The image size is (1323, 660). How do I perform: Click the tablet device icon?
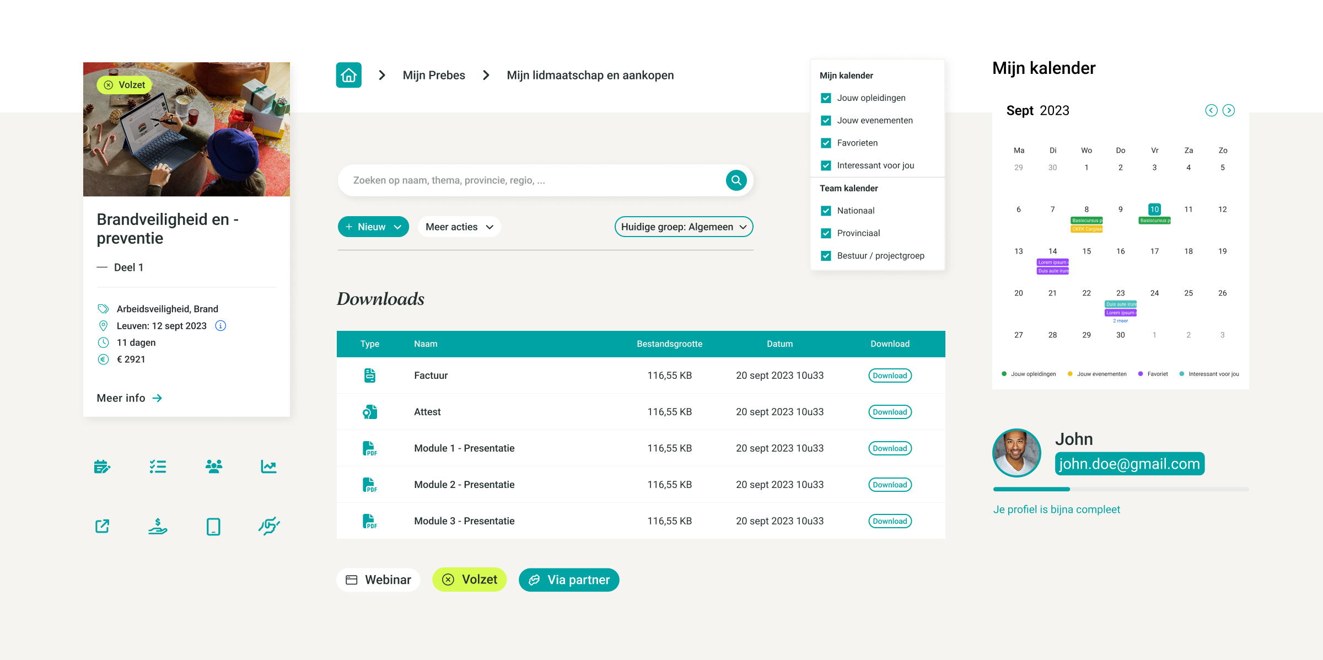[213, 527]
